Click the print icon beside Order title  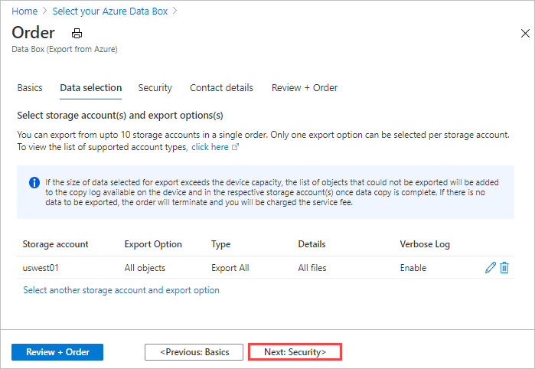click(77, 34)
